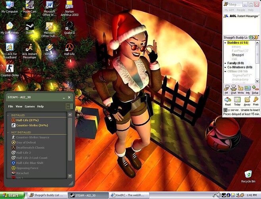Select Day of Defeat in Steam list
This screenshot has width=261, height=199.
pyautogui.click(x=36, y=142)
